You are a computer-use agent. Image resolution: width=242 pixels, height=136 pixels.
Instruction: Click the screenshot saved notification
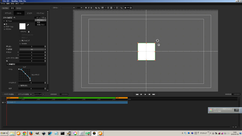point(225,110)
